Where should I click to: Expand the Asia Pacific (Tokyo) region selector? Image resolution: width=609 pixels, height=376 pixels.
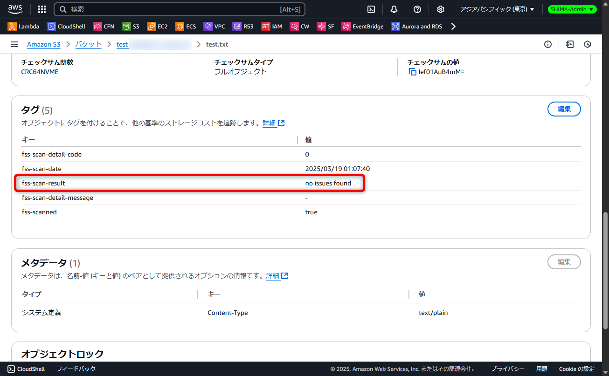click(x=497, y=9)
